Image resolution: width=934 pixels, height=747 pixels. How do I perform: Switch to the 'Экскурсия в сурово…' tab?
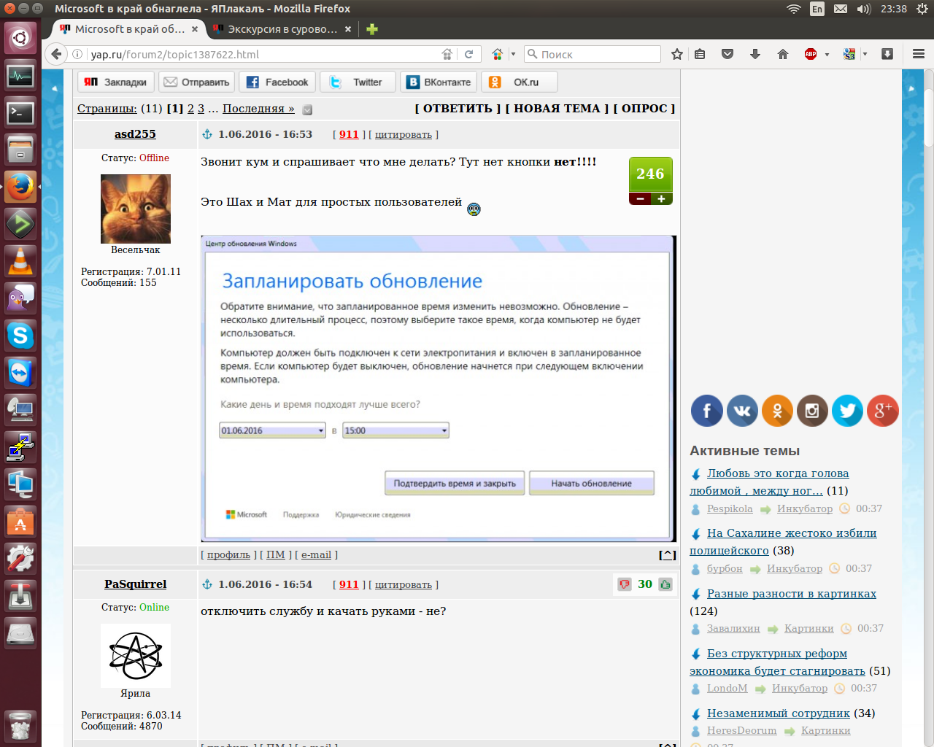tap(282, 29)
